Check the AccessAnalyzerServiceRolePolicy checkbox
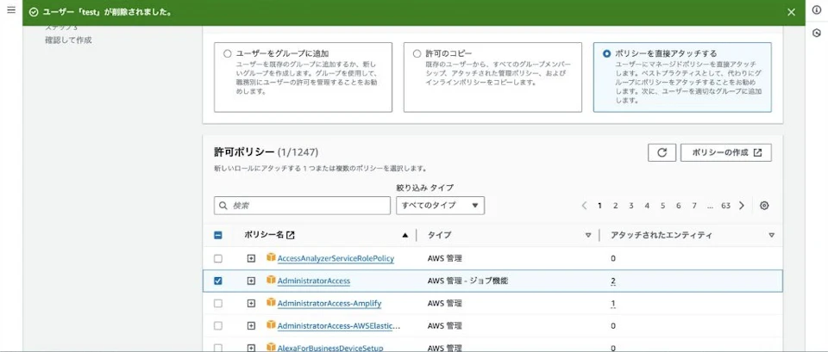 (217, 259)
